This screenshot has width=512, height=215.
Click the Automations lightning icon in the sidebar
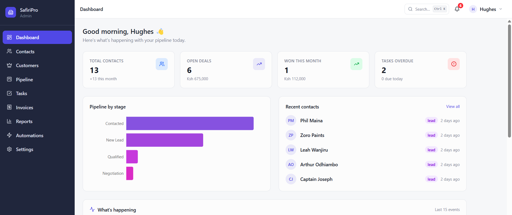click(x=9, y=135)
